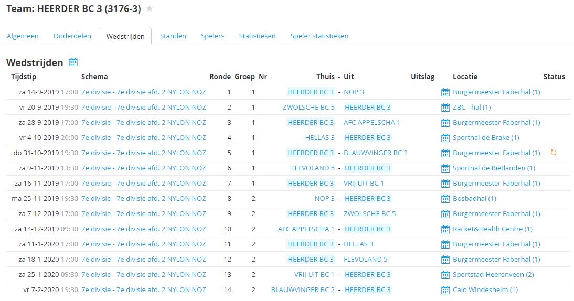Click calendar icon by Sporthal de Rietlanden

click(445, 168)
